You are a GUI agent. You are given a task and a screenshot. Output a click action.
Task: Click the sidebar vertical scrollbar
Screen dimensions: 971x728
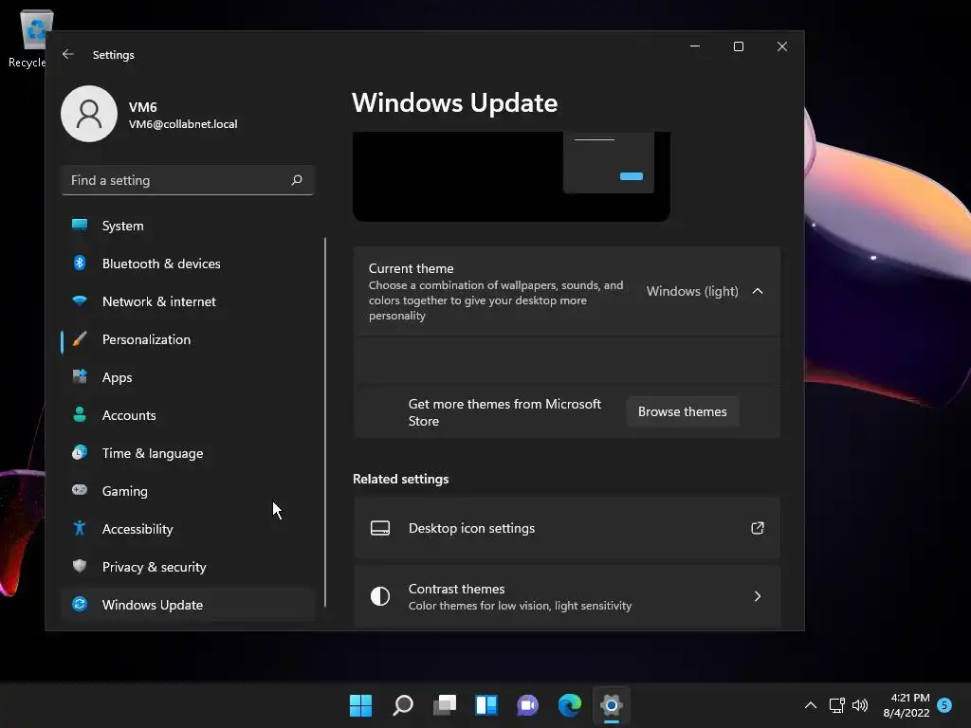point(325,422)
